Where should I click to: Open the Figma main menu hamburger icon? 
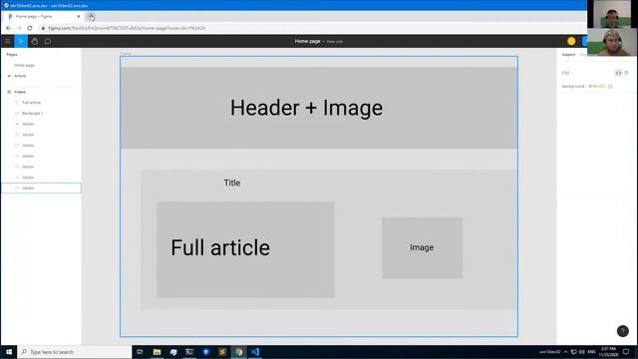pos(8,41)
